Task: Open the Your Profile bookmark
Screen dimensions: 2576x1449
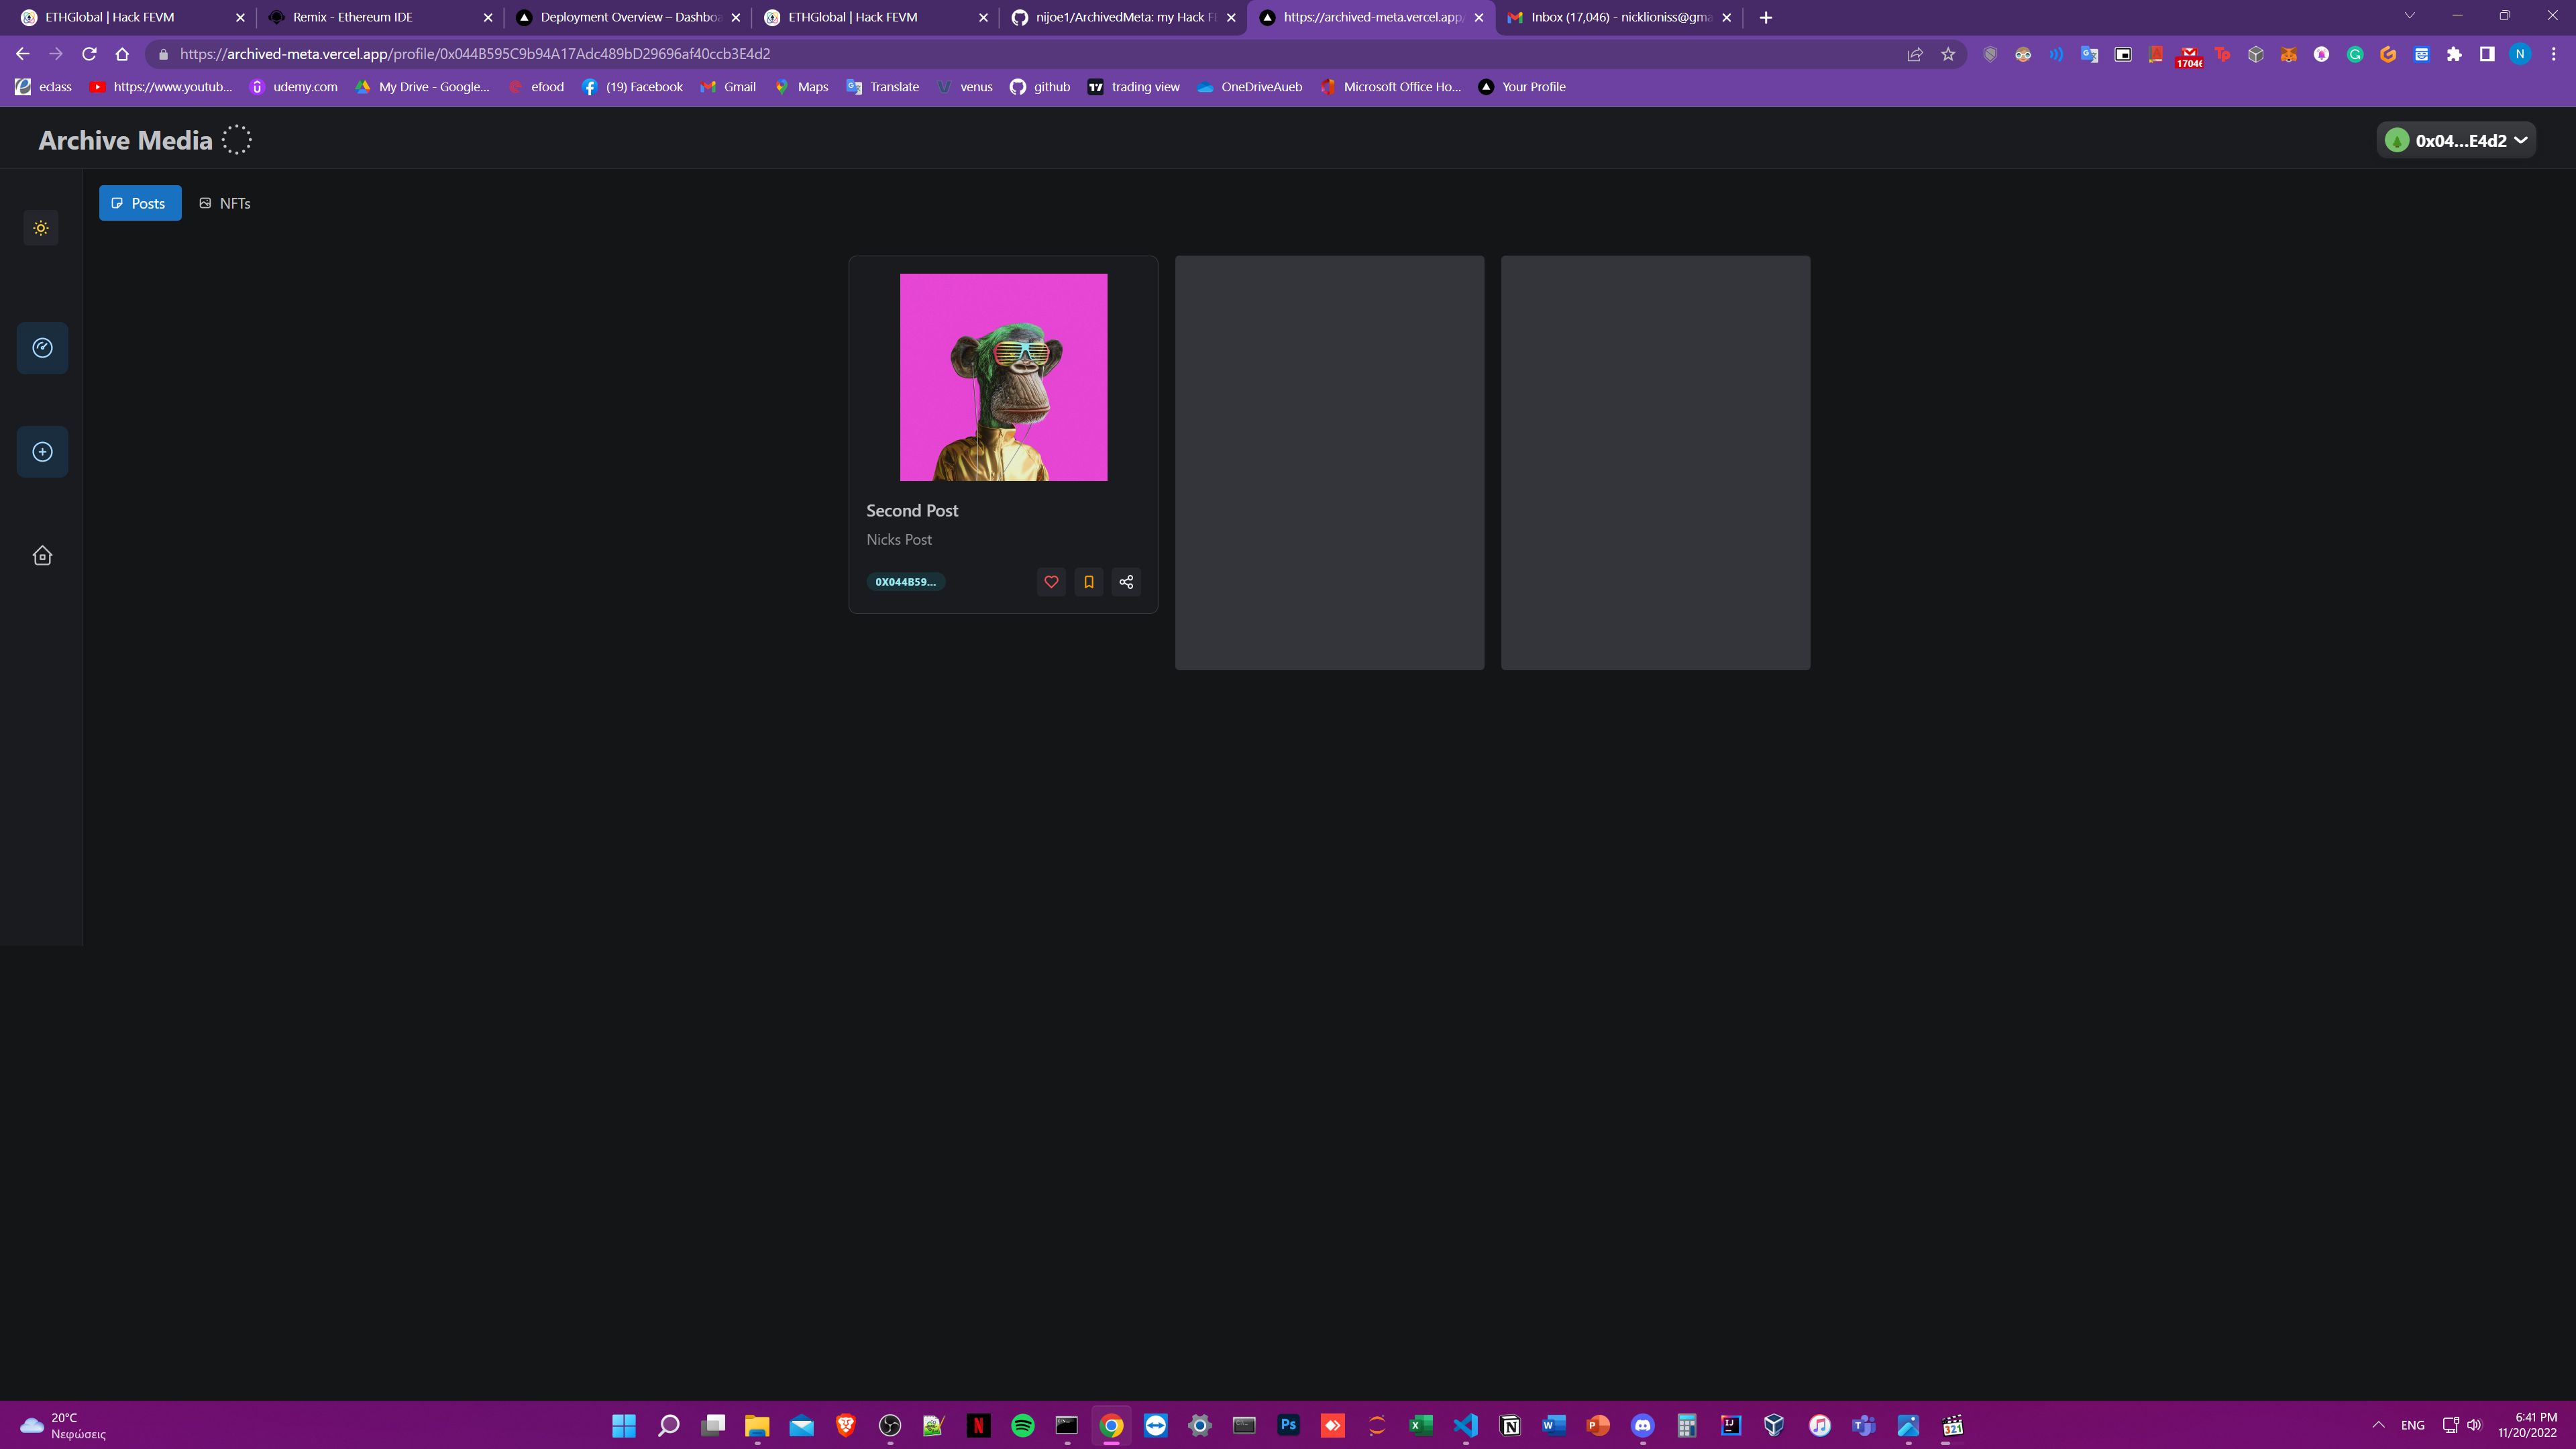Action: (1522, 87)
